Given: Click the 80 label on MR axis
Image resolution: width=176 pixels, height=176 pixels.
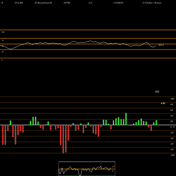Looking at the screenshot, I should point(172,105).
